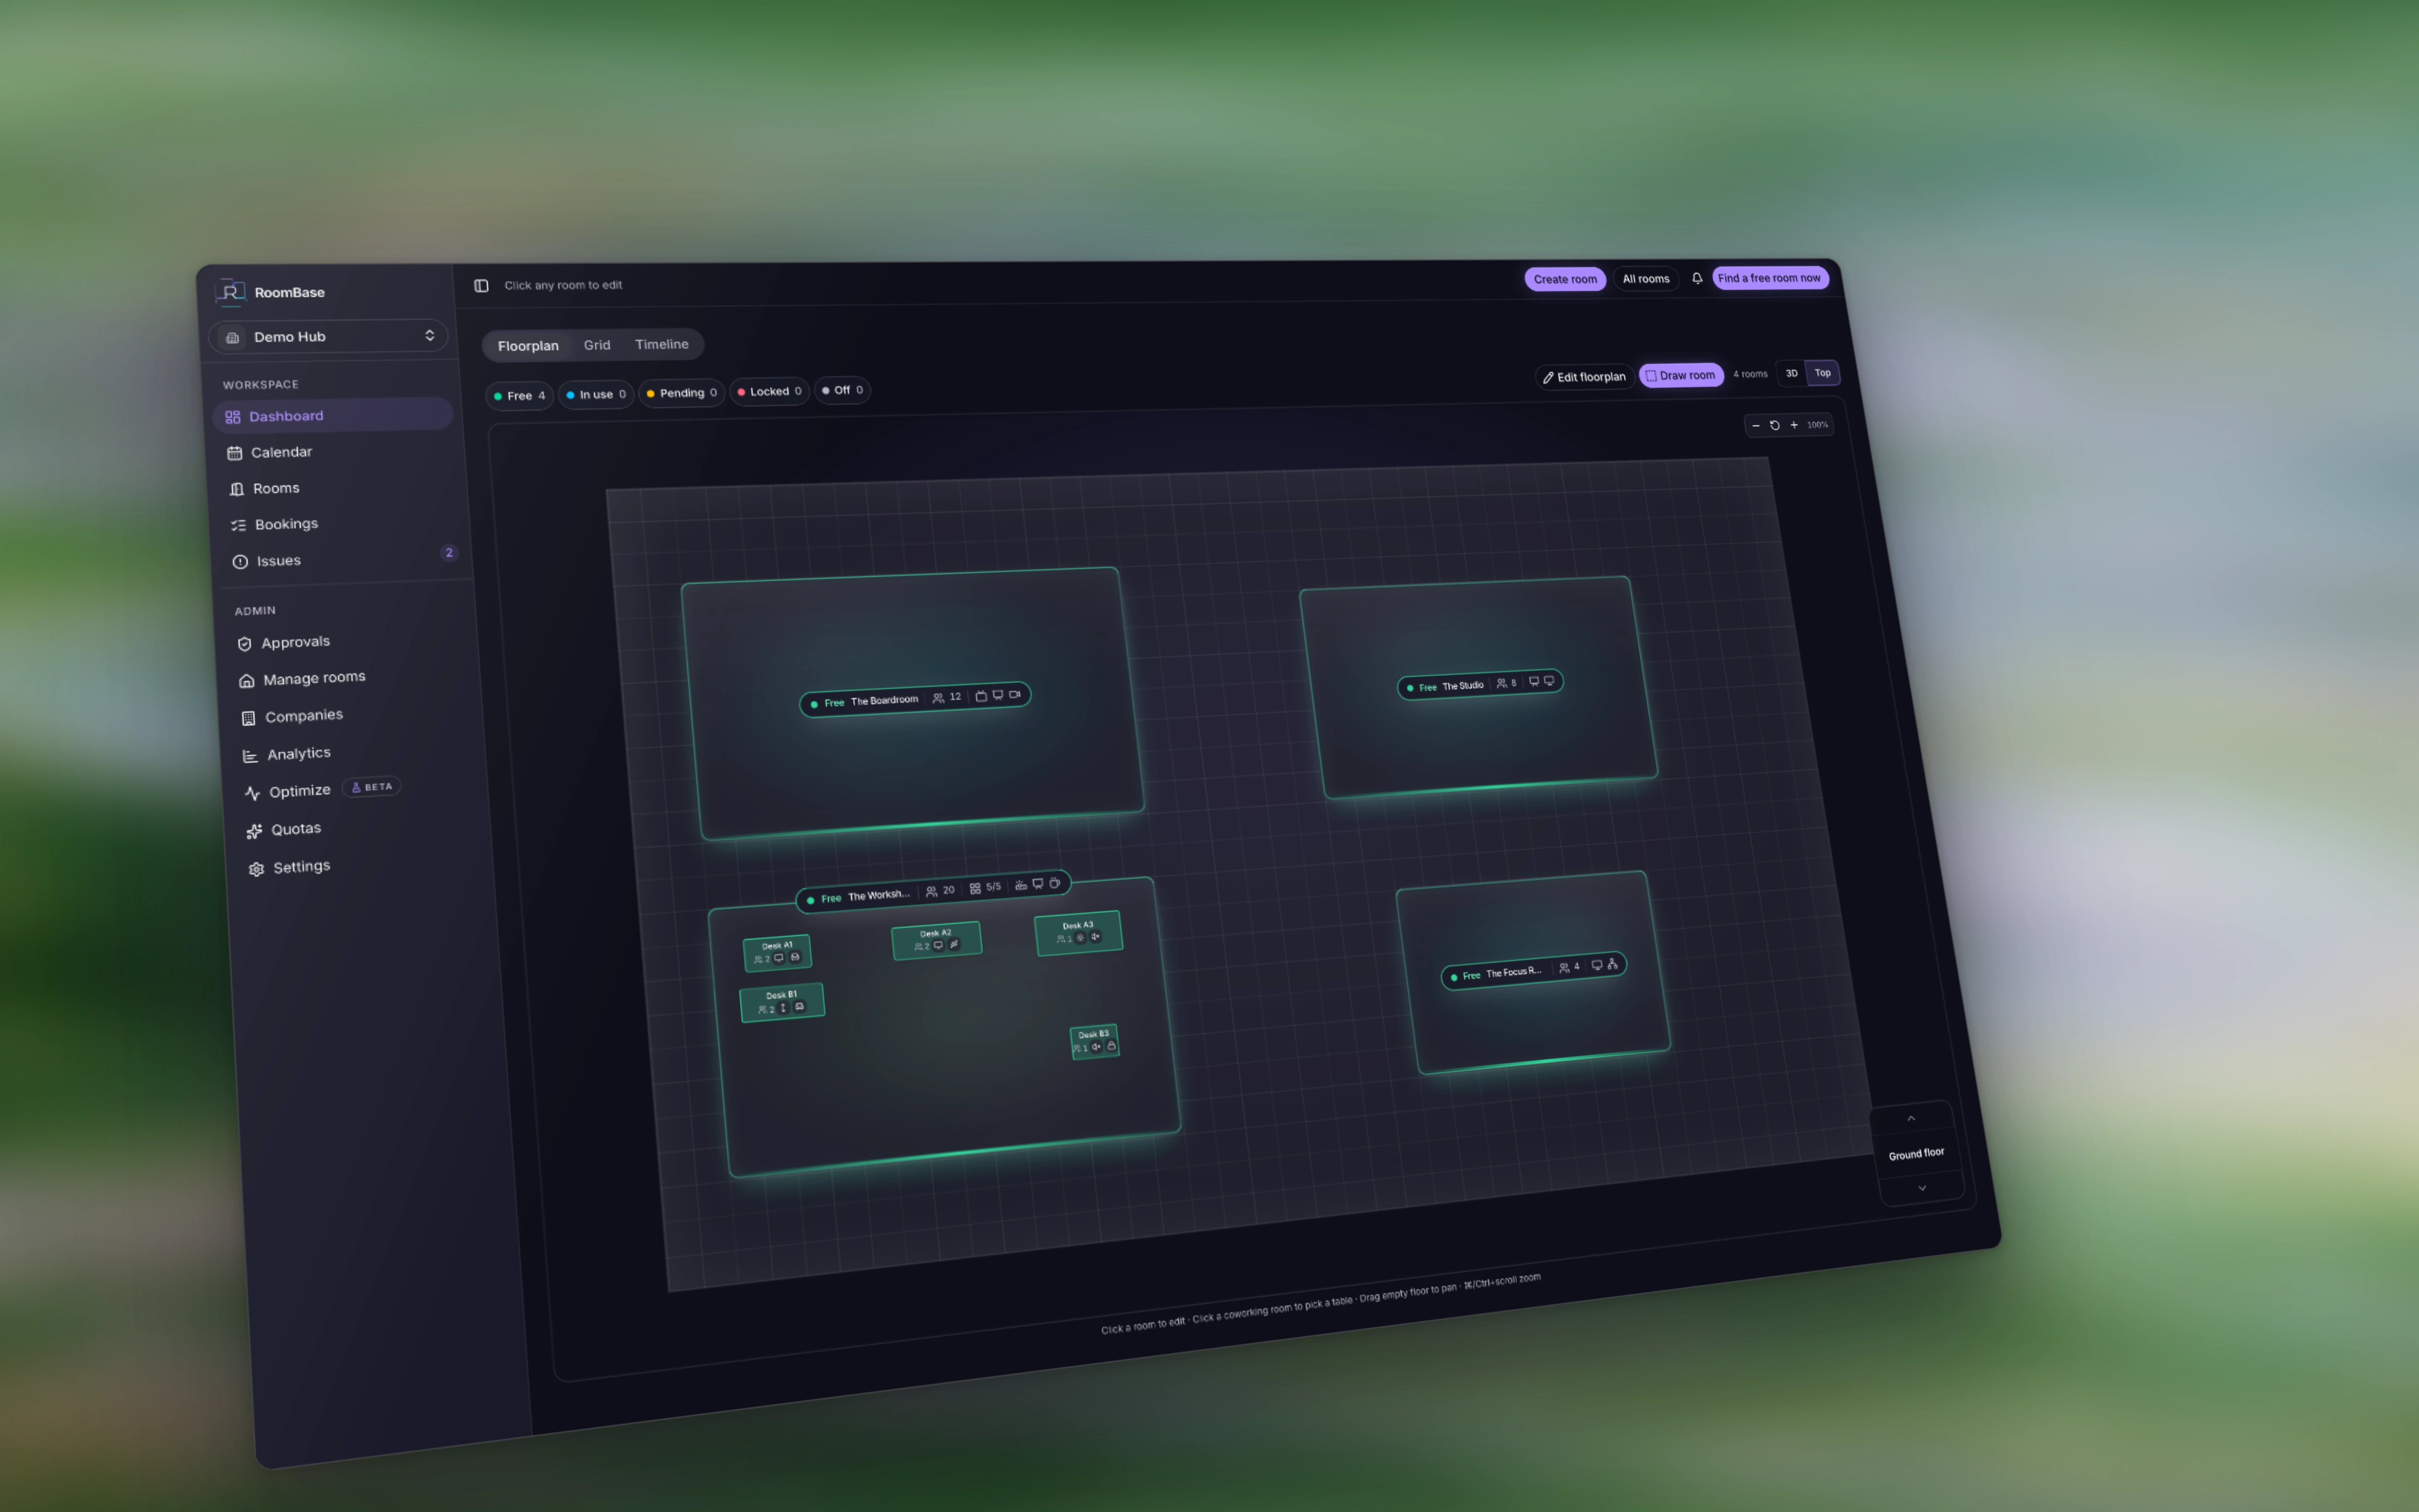Screen dimensions: 2419x1512
Task: Click the network icon on The Focus Room label
Action: tap(1612, 964)
